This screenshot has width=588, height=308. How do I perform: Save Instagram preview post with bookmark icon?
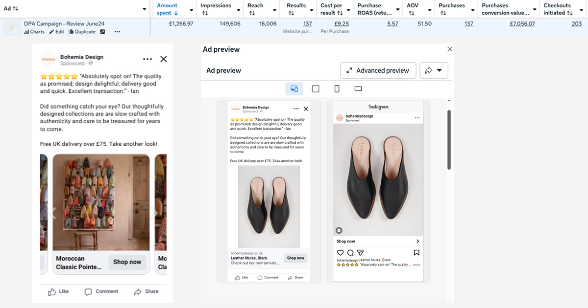[416, 253]
